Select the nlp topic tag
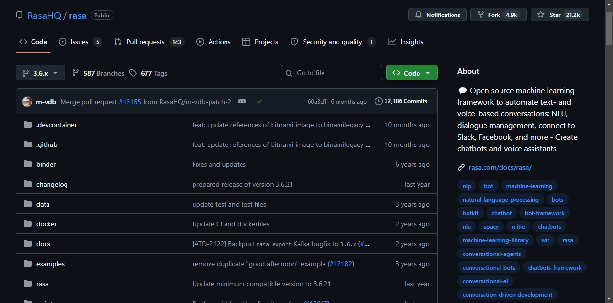Screen dimensions: 613x303 pos(467,186)
